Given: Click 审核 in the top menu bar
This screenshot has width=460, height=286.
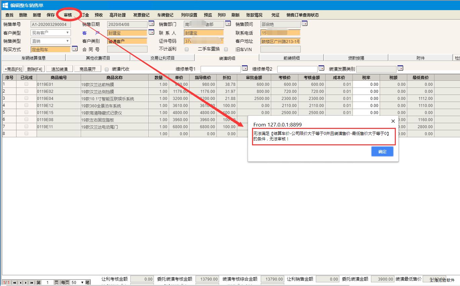Looking at the screenshot, I should coord(68,15).
